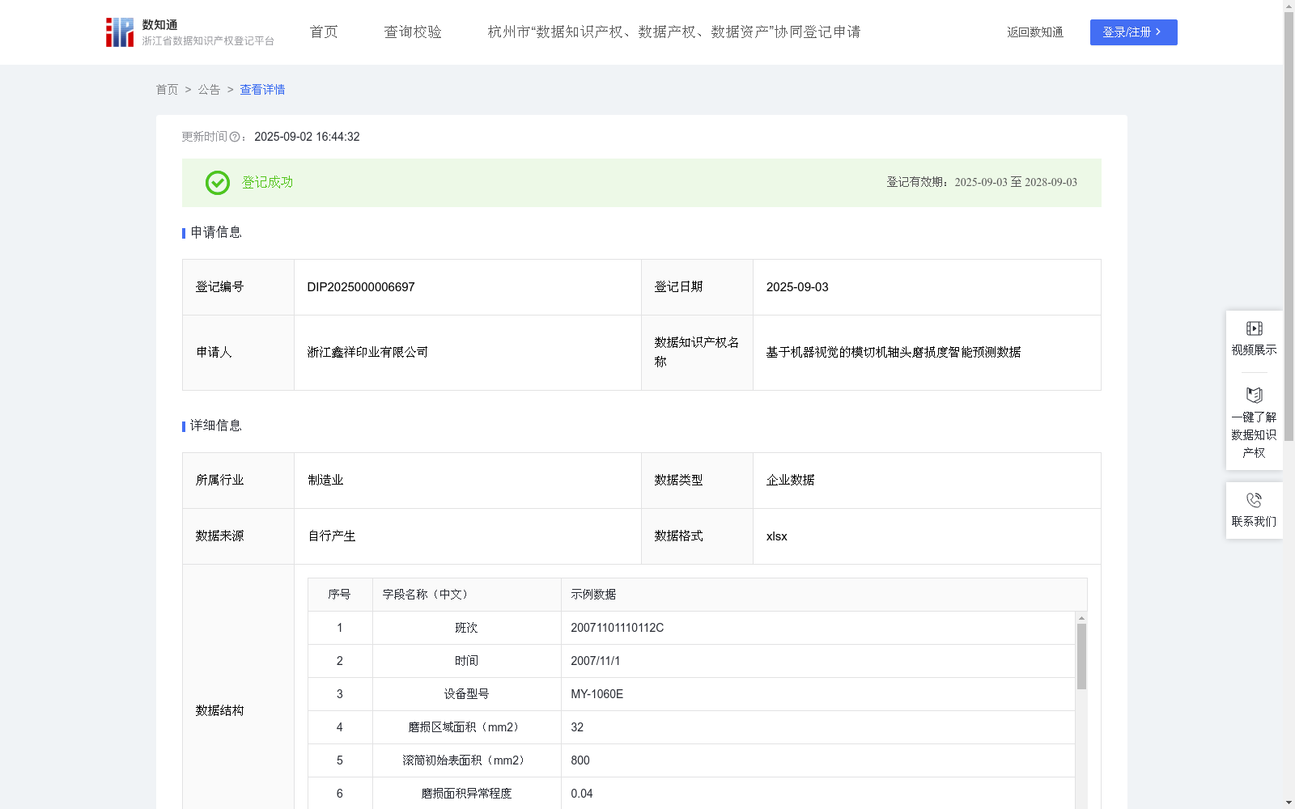
Task: Click the 数据知识产权名称 label cell
Action: [x=697, y=353]
